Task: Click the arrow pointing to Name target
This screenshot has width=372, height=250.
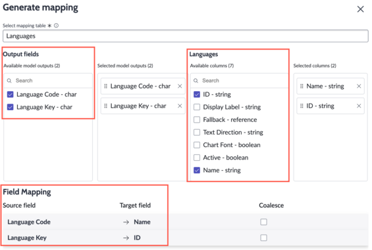Action: tap(126, 222)
